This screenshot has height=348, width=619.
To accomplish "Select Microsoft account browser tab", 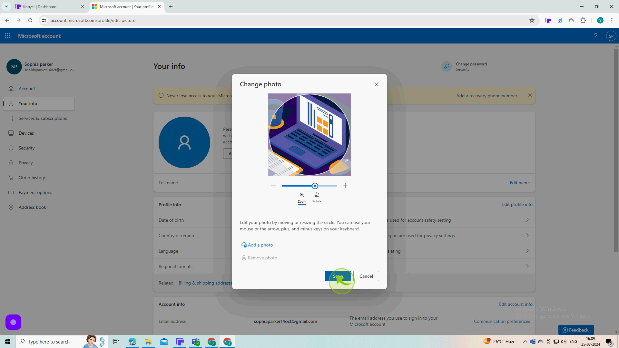I will (126, 6).
